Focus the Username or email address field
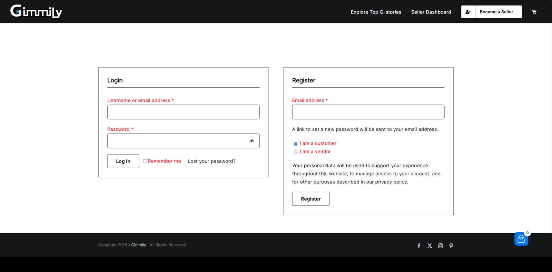 point(184,112)
